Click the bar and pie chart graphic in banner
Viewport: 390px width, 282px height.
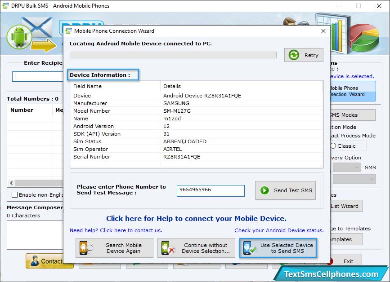(347, 33)
